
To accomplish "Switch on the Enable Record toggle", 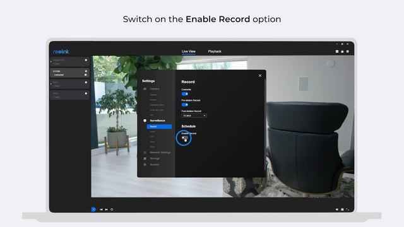I will coord(185,138).
